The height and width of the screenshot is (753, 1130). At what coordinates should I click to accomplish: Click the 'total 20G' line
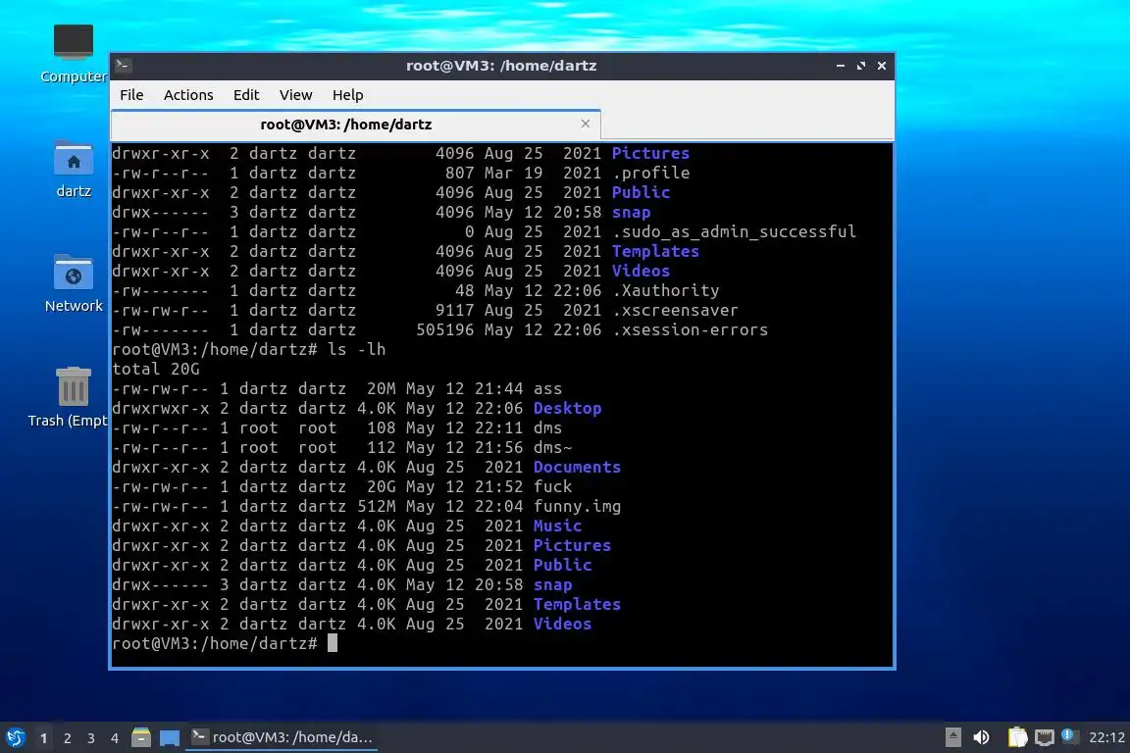coord(156,369)
